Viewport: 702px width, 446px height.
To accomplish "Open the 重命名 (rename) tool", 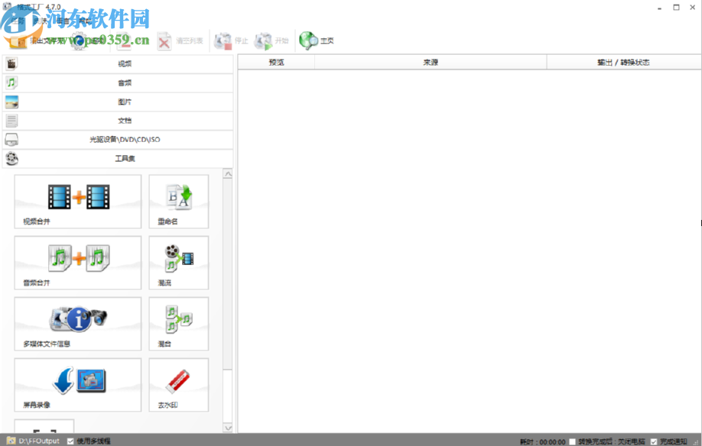I will [179, 202].
